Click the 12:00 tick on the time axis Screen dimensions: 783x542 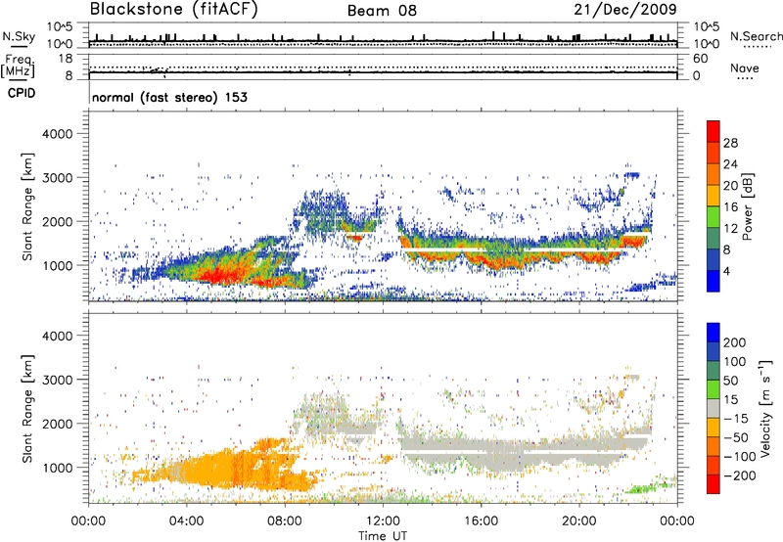(x=383, y=521)
